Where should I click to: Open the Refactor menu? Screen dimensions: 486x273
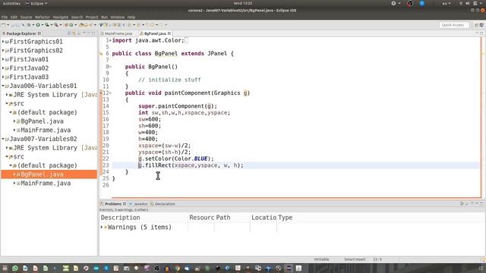(43, 17)
